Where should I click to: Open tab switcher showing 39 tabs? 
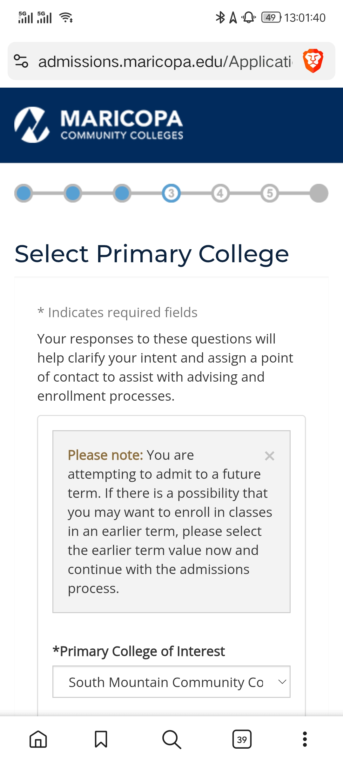pyautogui.click(x=242, y=739)
